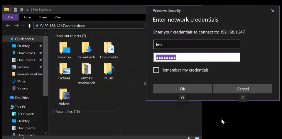Open the kenzie's workbench folder icon
The width and height of the screenshot is (282, 139).
point(87,69)
